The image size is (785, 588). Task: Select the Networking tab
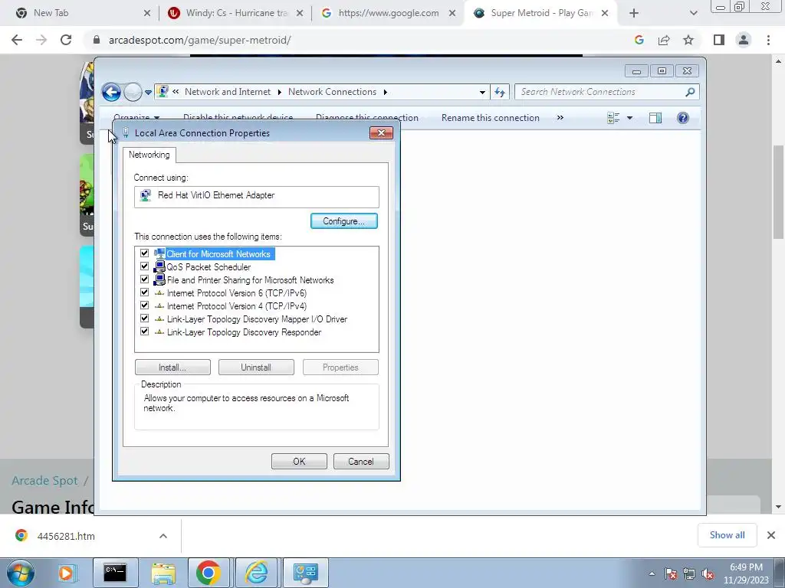pyautogui.click(x=149, y=155)
